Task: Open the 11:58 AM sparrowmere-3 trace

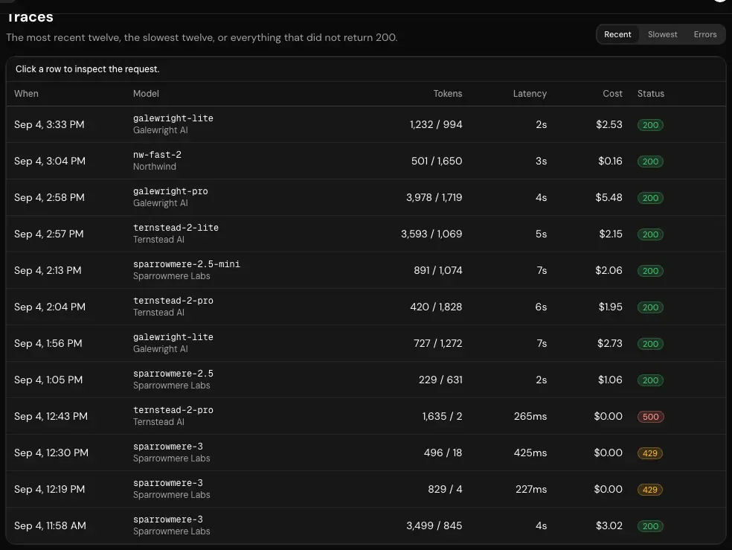Action: [366, 525]
